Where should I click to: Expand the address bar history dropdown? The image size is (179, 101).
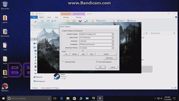click(x=144, y=33)
